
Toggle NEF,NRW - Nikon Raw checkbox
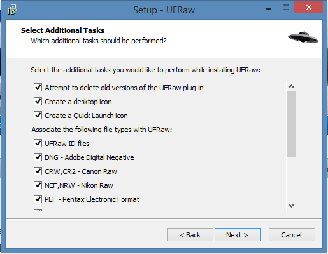coord(38,185)
